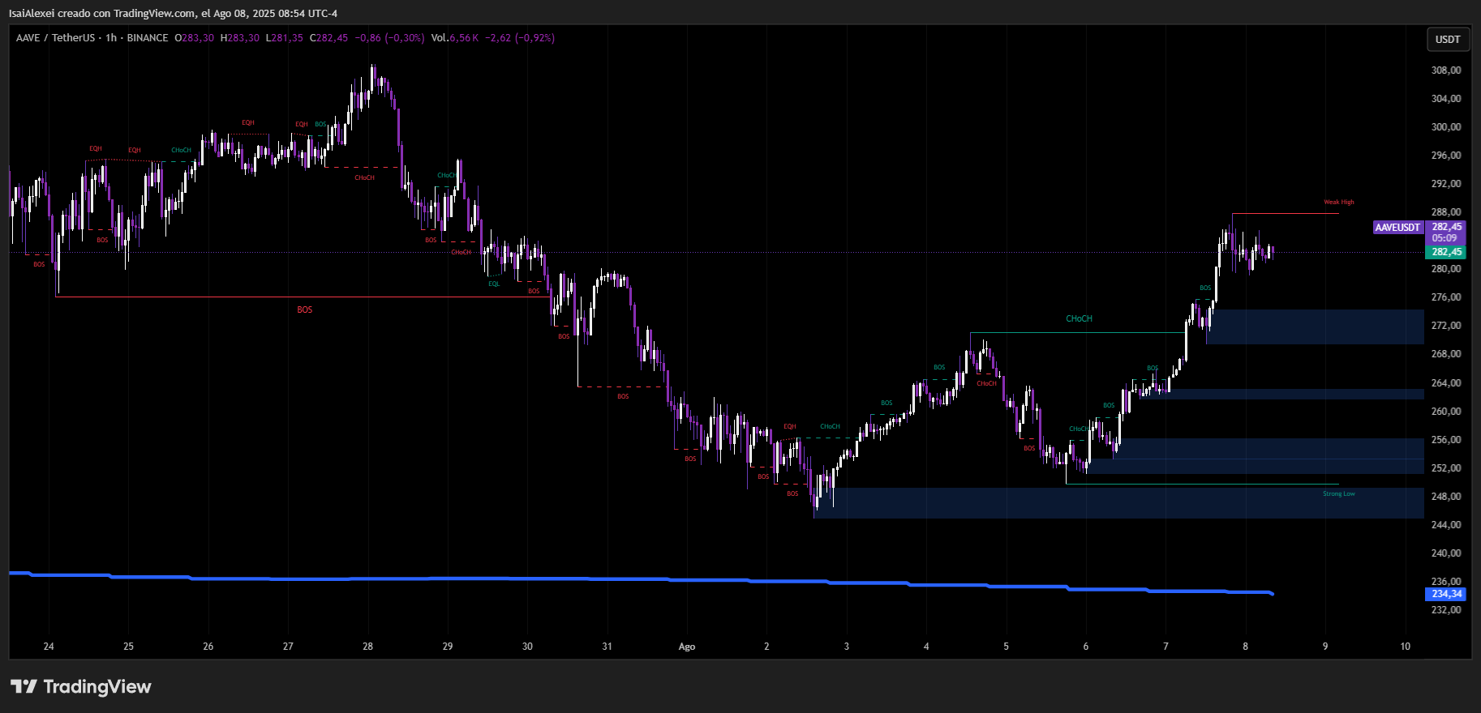Screen dimensions: 1481x713
Task: Select the blue moving average line
Action: (568, 579)
